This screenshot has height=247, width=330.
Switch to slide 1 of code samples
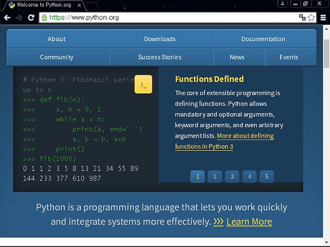[198, 177]
